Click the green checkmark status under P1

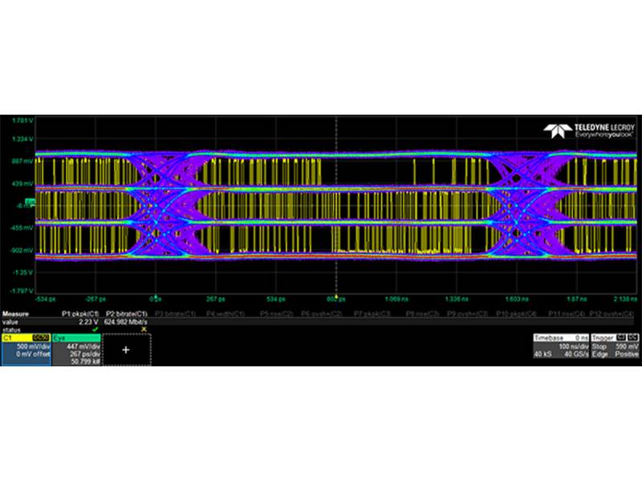tap(95, 329)
